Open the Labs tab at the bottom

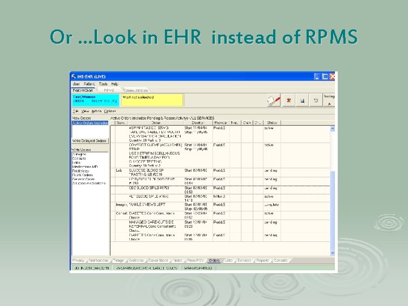[x=228, y=260]
